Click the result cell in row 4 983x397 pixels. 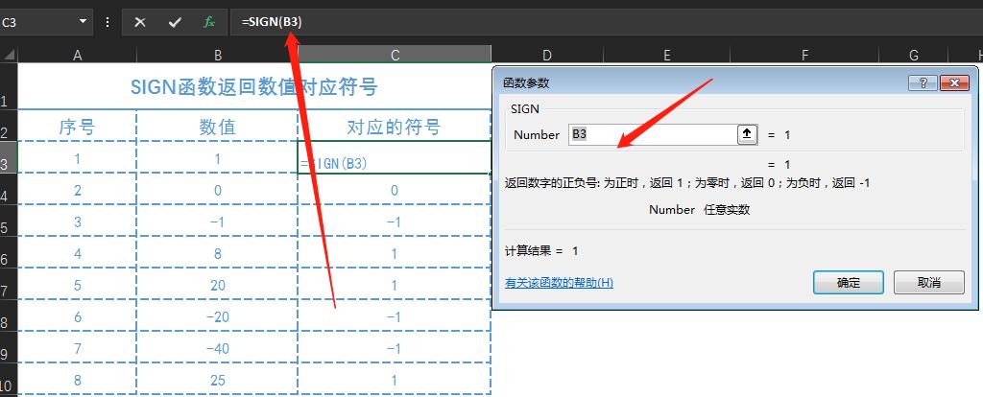click(x=395, y=190)
